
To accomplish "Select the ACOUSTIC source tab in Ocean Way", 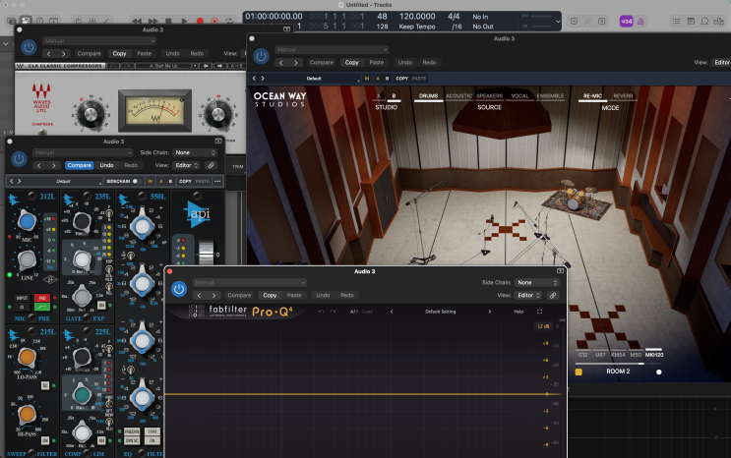I will coord(458,96).
